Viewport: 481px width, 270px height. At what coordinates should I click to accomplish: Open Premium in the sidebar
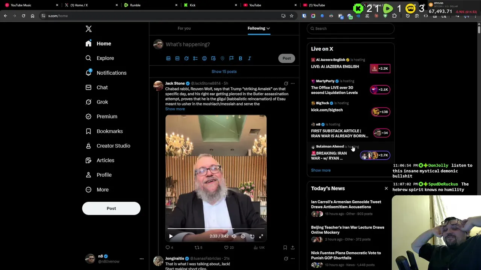pyautogui.click(x=101, y=117)
